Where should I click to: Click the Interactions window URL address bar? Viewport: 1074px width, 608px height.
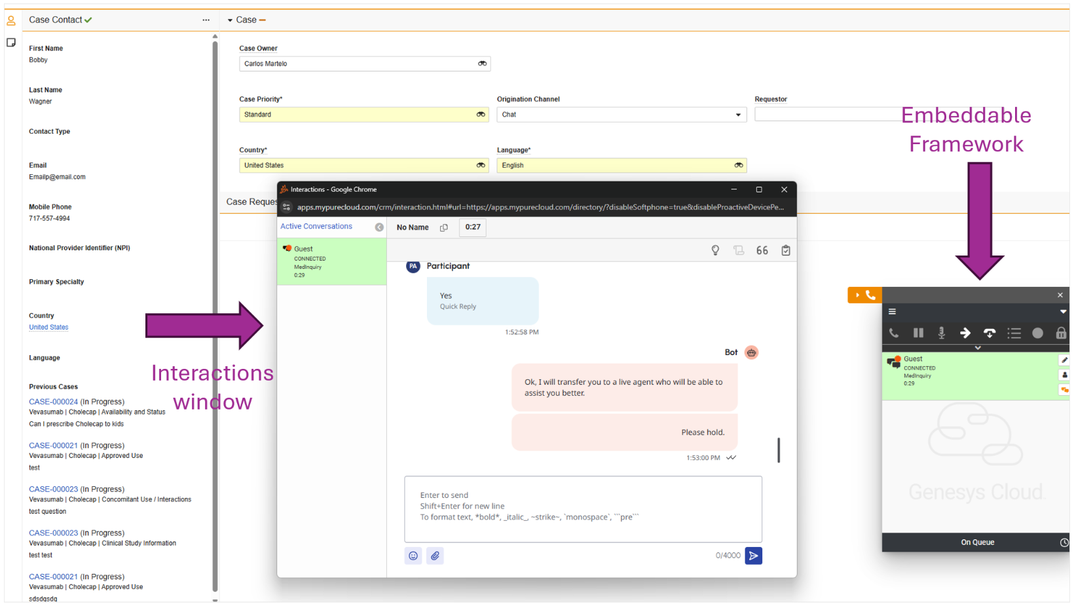point(540,207)
